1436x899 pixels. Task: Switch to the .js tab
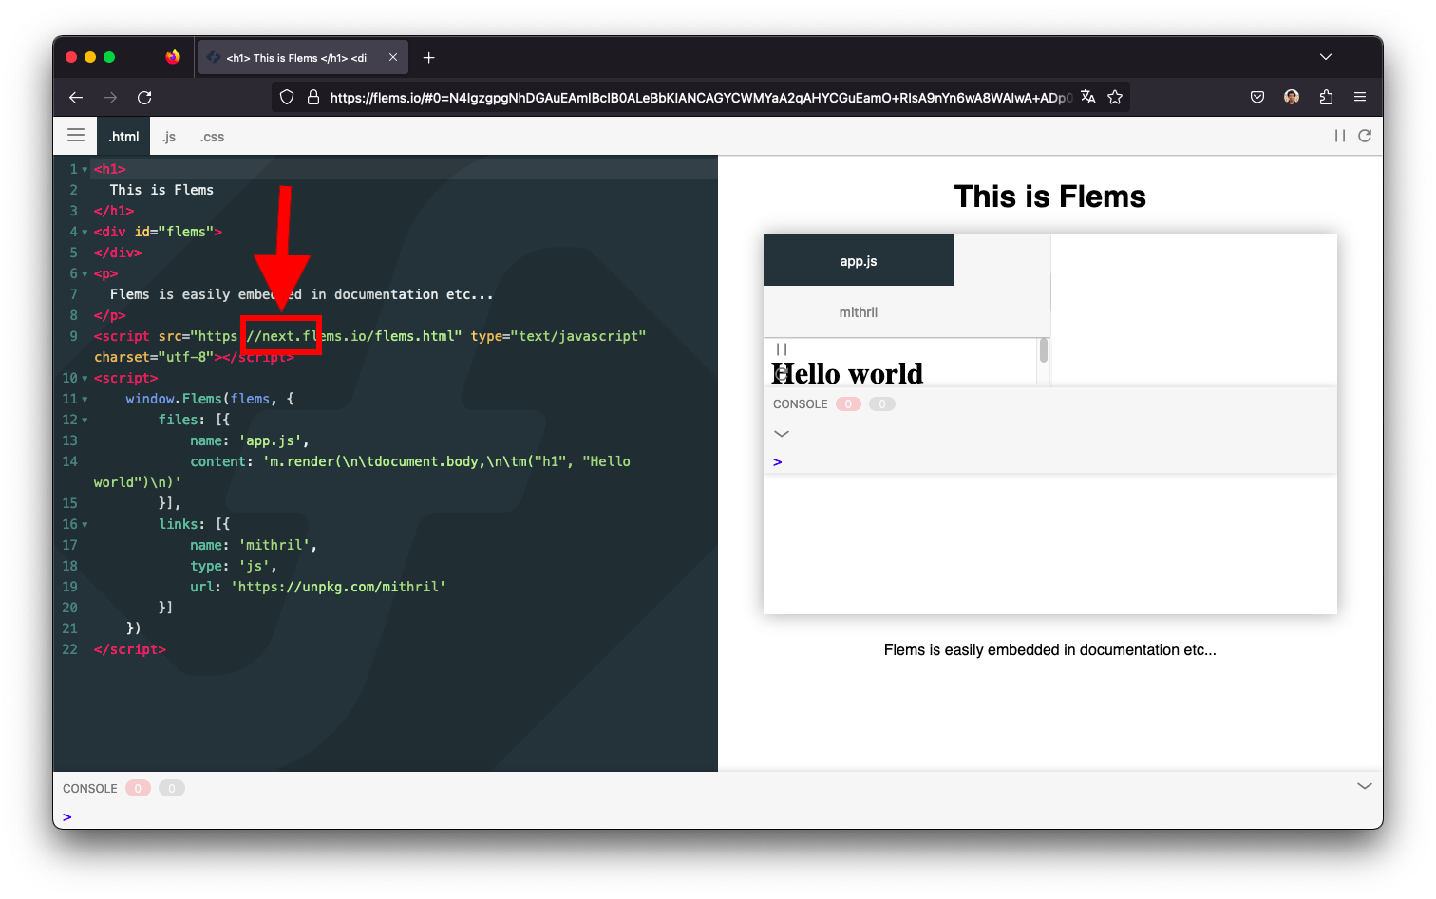point(168,136)
